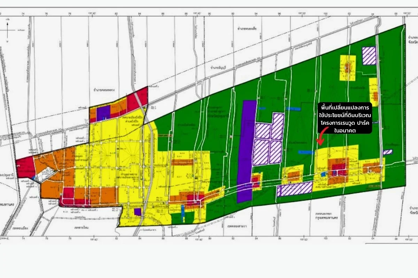Click the north arrow compass symbol
This screenshot has width=418, height=278.
(x=7, y=31)
